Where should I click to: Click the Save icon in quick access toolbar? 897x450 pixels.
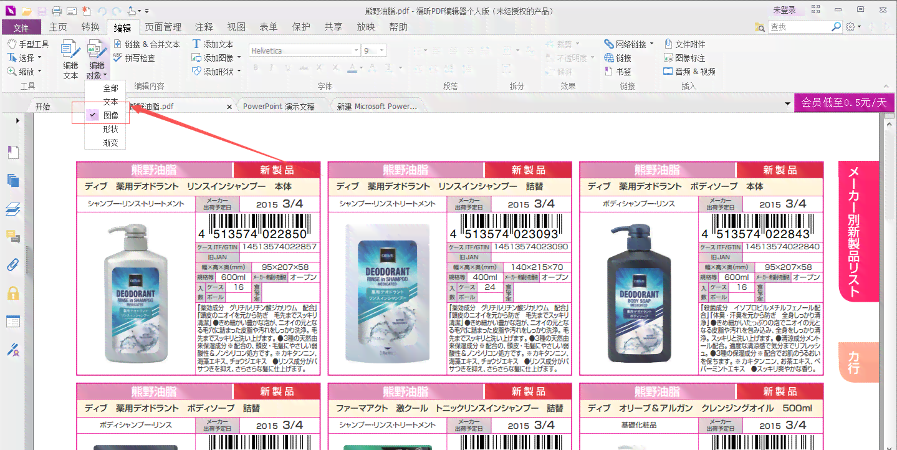click(x=42, y=11)
